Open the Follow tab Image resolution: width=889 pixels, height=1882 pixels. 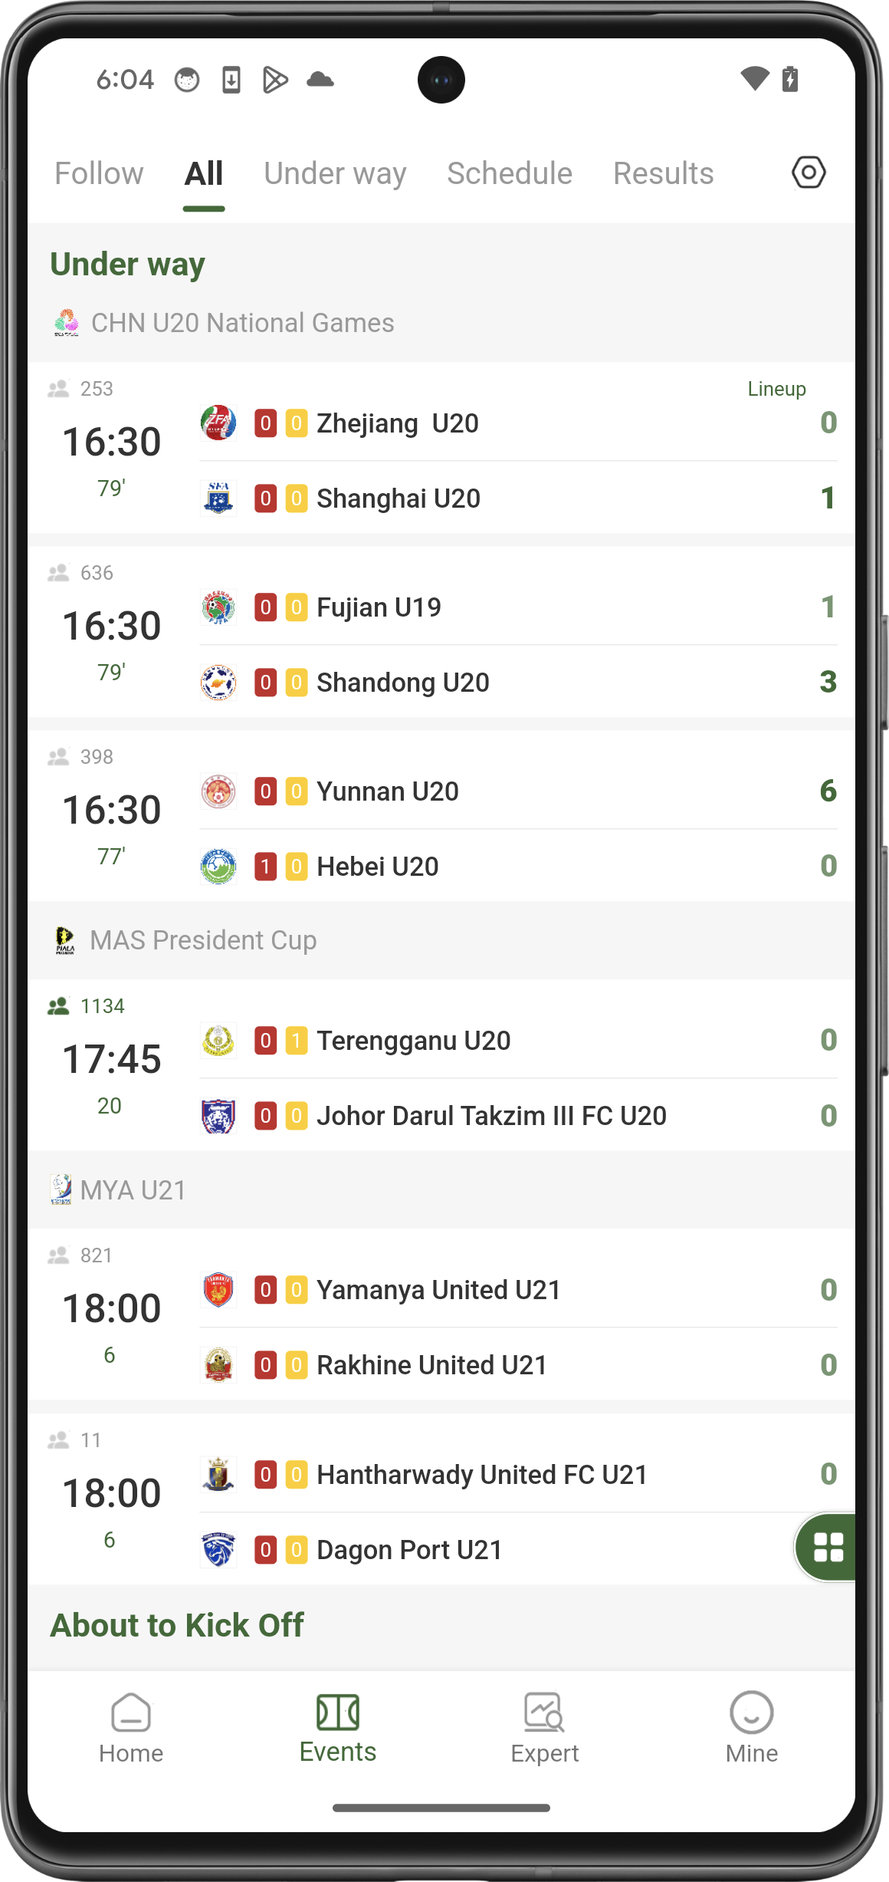98,173
